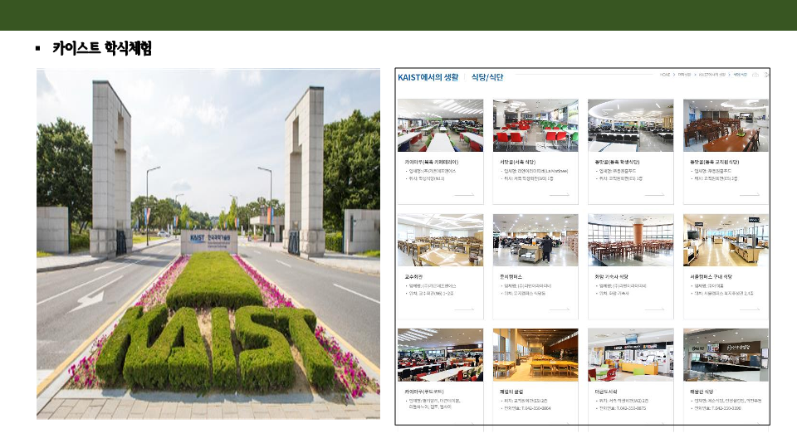Open the 더큰도시락 shop photo
The height and width of the screenshot is (448, 797).
tap(630, 355)
